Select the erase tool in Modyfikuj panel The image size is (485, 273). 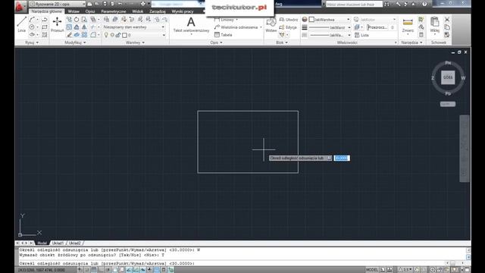[69, 35]
